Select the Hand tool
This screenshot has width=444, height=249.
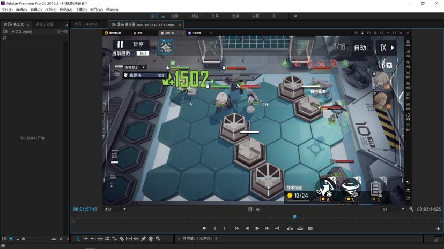[151, 239]
